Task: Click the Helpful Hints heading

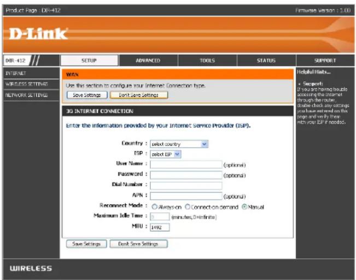Action: (x=314, y=72)
